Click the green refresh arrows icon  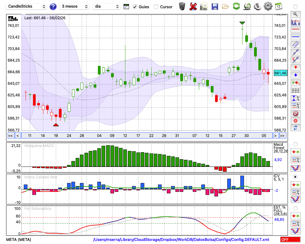point(236,6)
